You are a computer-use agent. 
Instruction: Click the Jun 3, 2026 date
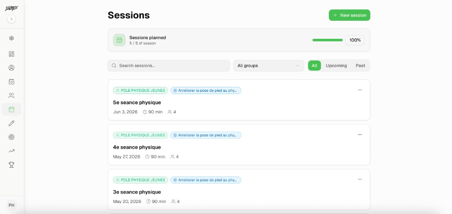tap(125, 112)
